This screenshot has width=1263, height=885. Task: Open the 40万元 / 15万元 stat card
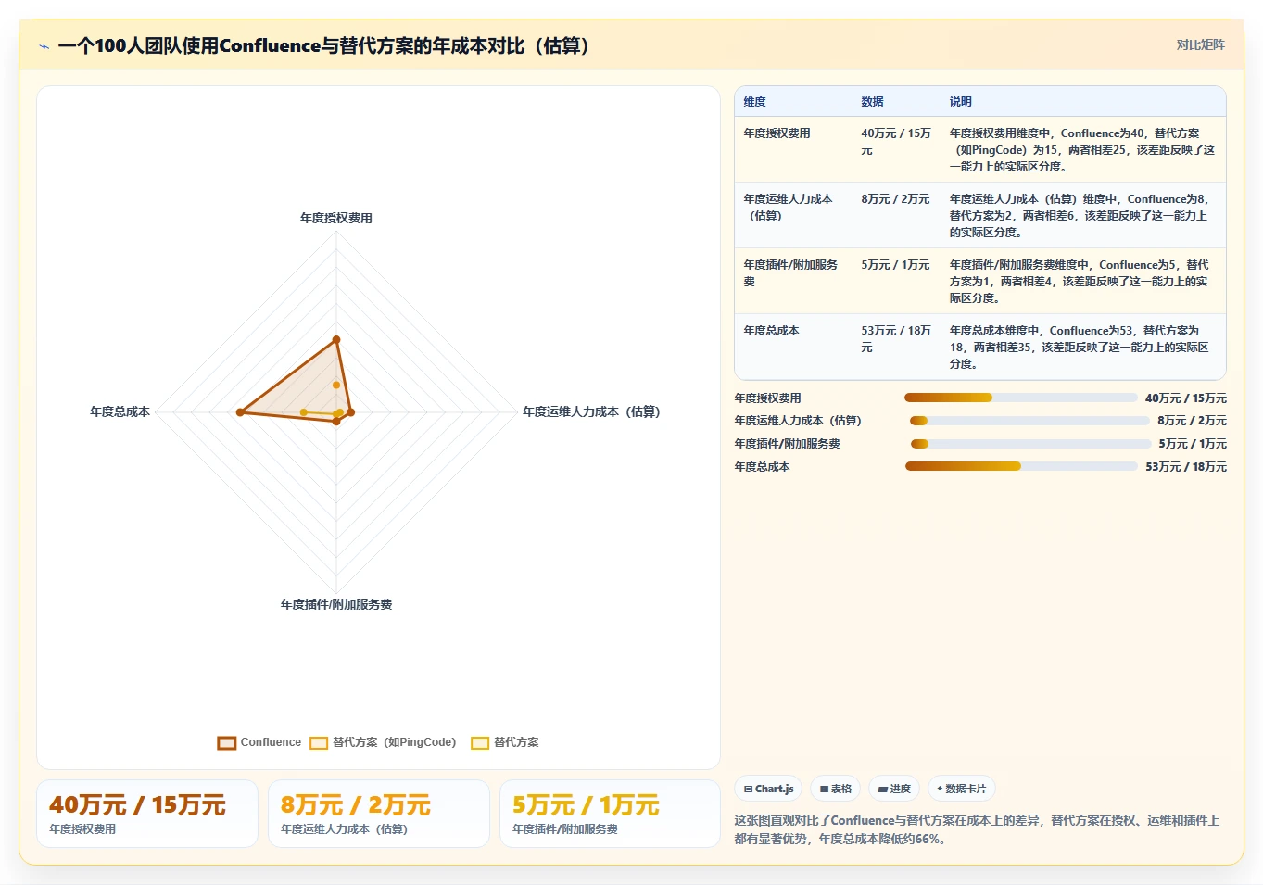147,814
